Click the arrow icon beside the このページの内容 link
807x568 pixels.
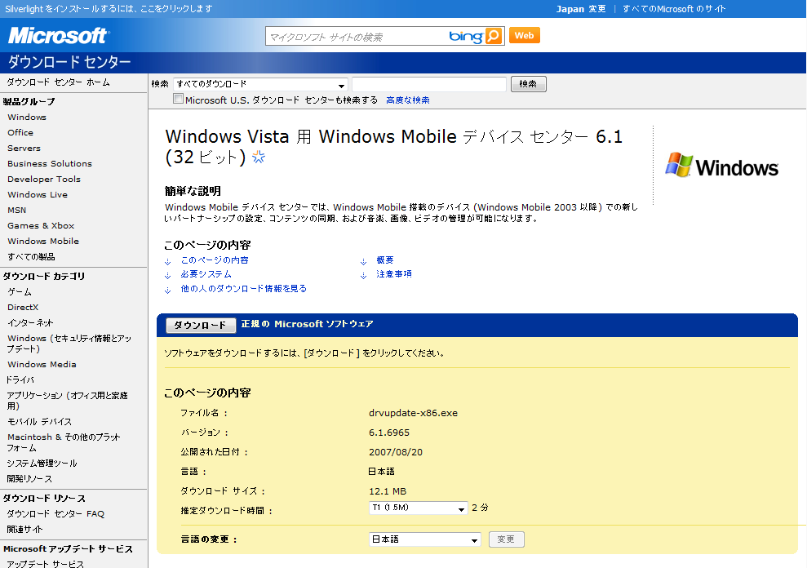pos(168,261)
